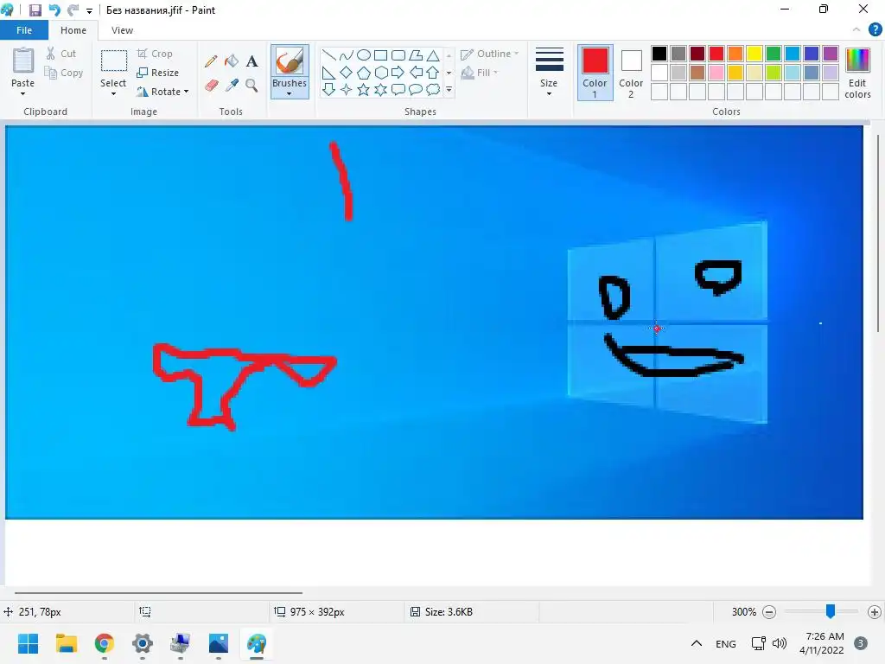The width and height of the screenshot is (885, 664).
Task: Click the Undo arrow in title bar
Action: point(54,10)
